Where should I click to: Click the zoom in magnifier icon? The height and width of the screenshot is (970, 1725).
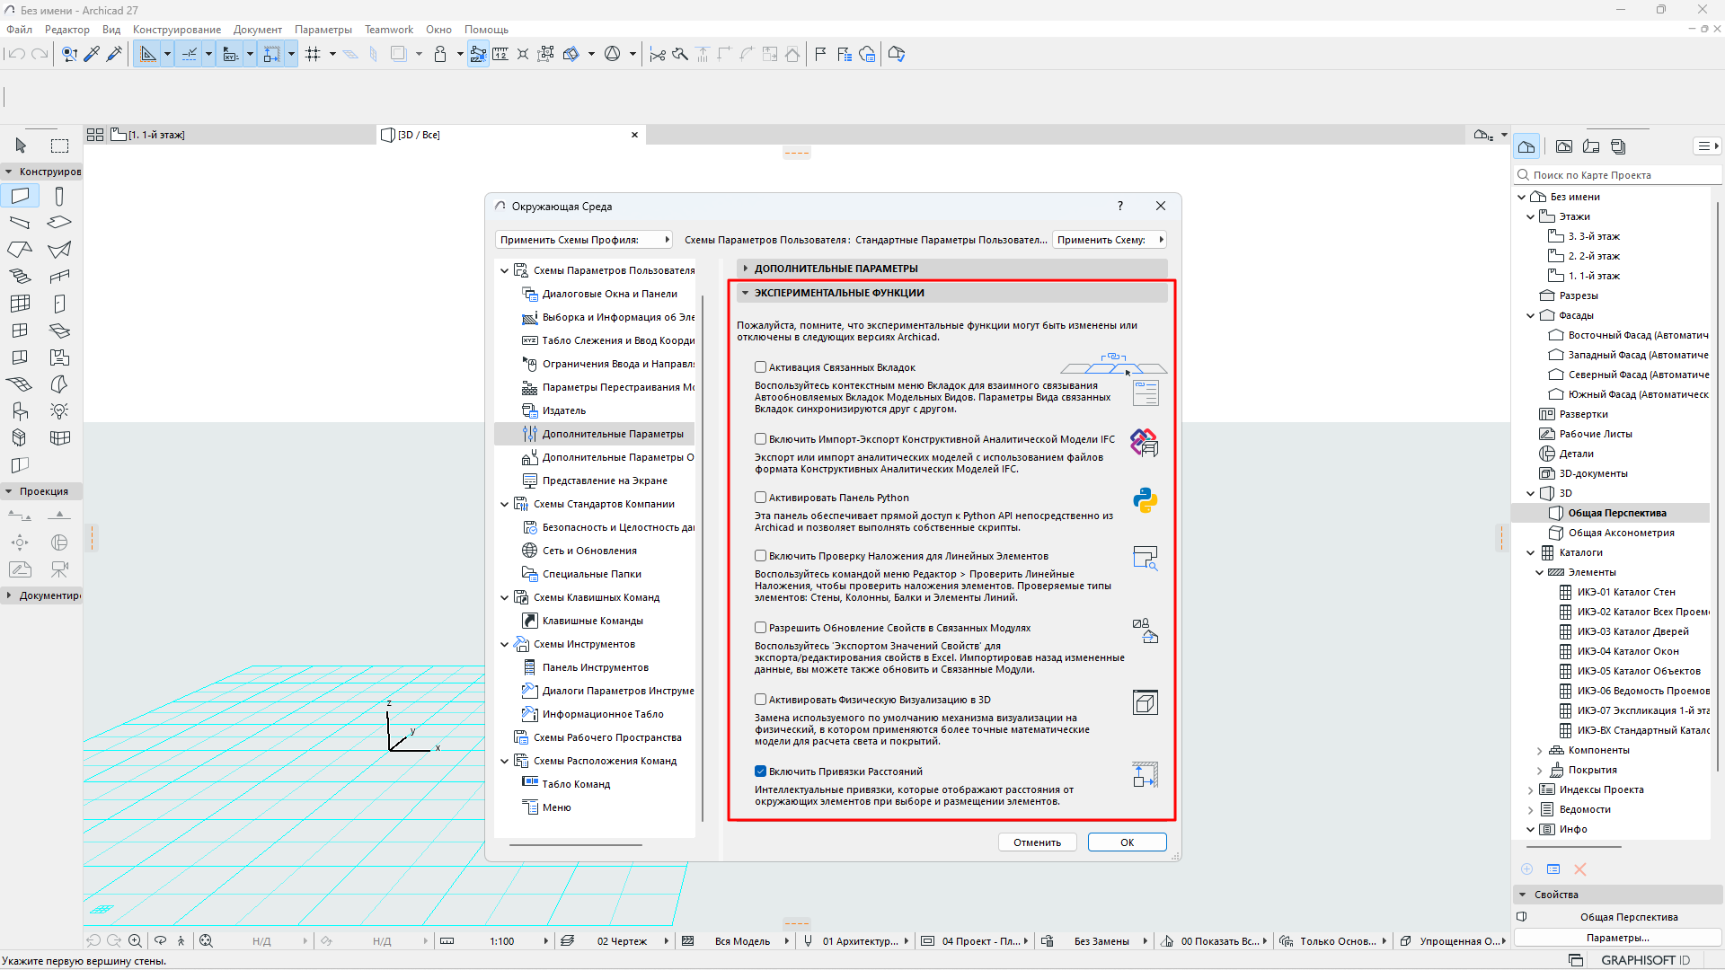point(135,940)
